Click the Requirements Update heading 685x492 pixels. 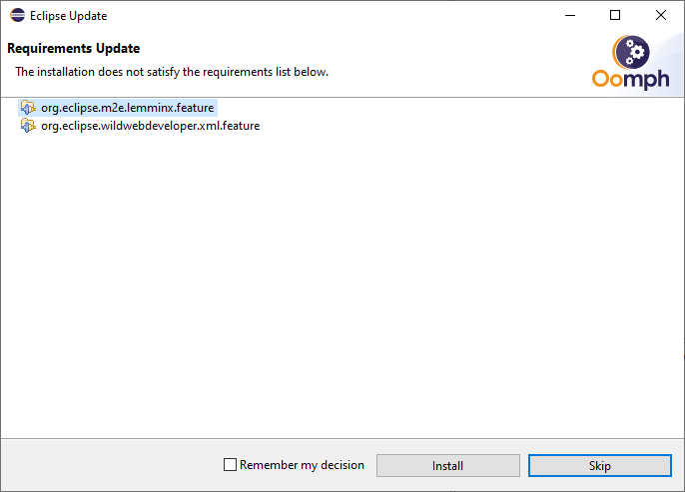pyautogui.click(x=74, y=49)
